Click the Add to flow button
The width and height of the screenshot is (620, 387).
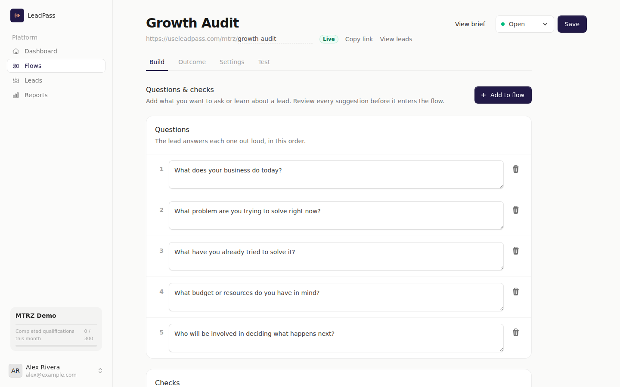(x=503, y=95)
